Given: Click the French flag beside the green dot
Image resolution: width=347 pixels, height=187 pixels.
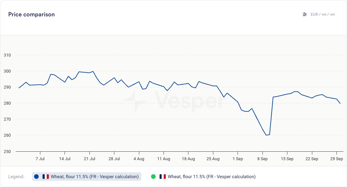Looking at the screenshot, I should 163,177.
